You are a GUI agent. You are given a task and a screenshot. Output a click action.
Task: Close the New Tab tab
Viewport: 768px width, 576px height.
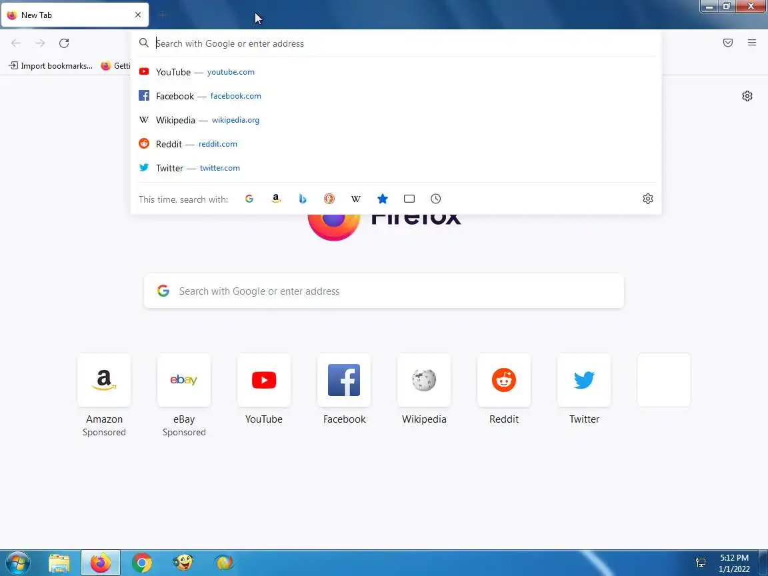coord(138,15)
